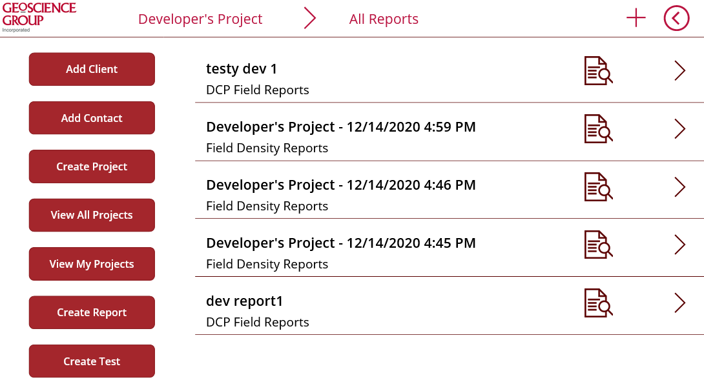Open View All Projects
704x391 pixels.
pyautogui.click(x=92, y=216)
